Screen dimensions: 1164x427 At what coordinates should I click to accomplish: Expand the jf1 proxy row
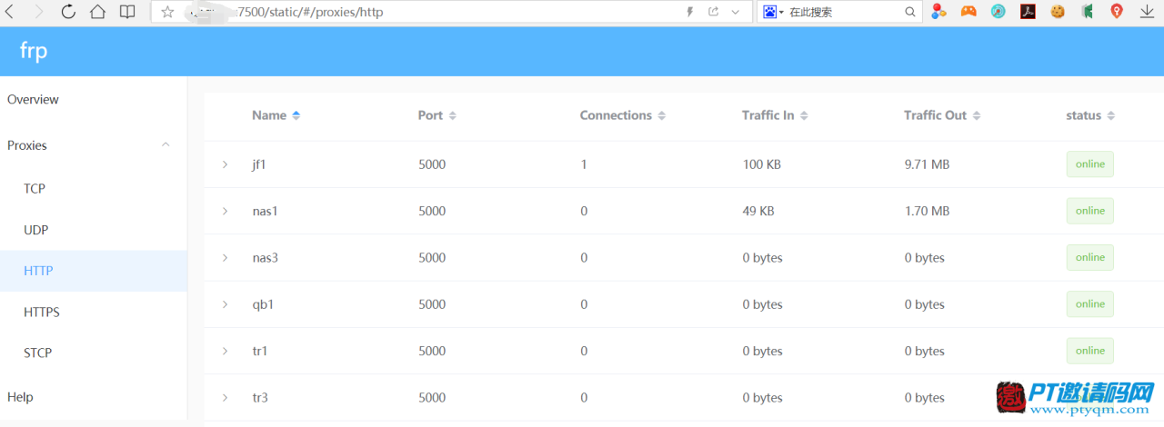226,164
